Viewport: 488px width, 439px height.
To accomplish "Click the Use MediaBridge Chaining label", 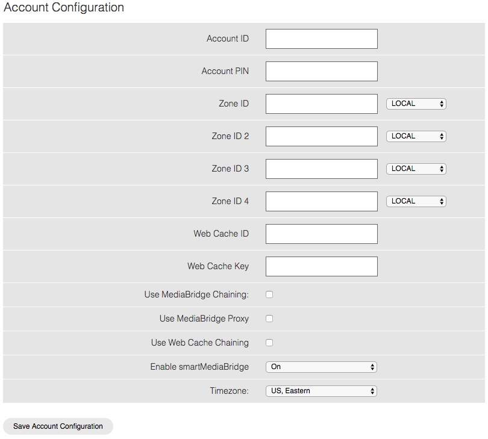I will point(196,294).
